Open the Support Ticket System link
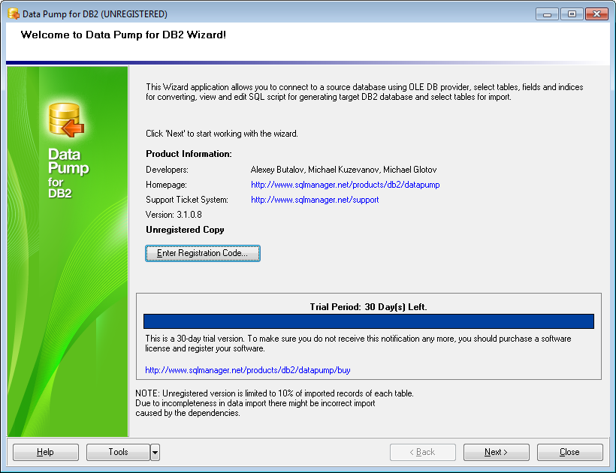616x473 pixels. point(315,200)
